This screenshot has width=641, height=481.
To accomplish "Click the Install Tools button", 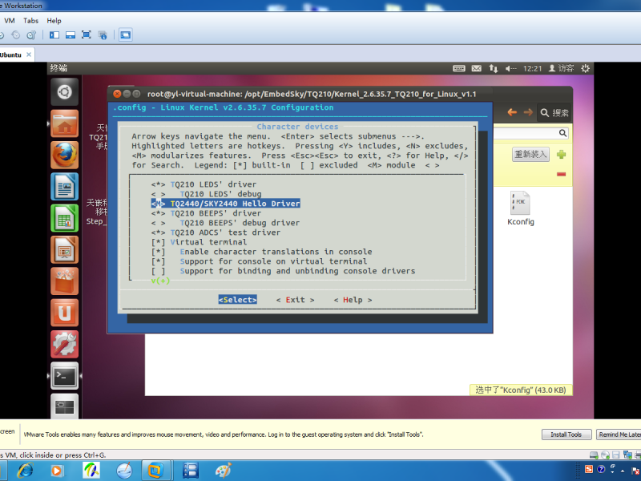I will pos(566,435).
